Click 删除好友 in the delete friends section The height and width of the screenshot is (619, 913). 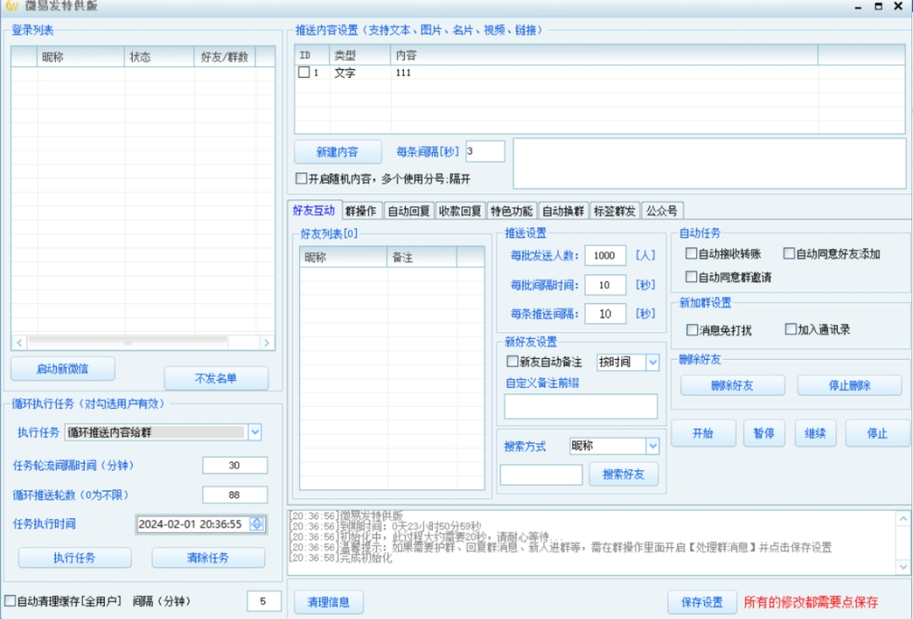(732, 385)
